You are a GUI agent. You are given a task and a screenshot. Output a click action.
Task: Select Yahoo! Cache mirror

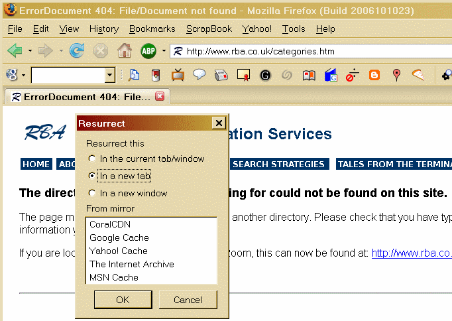coord(151,251)
